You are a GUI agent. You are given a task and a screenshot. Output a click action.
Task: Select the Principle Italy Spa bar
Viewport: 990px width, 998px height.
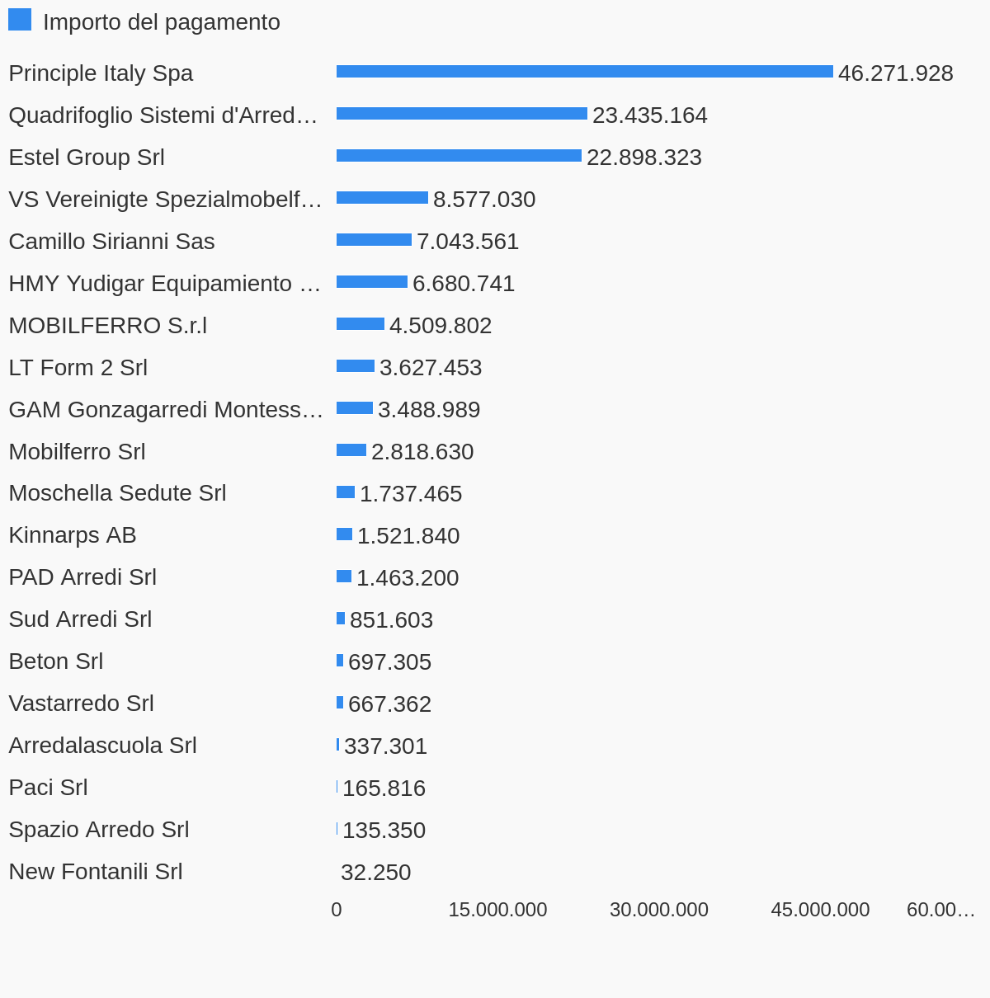click(x=585, y=72)
